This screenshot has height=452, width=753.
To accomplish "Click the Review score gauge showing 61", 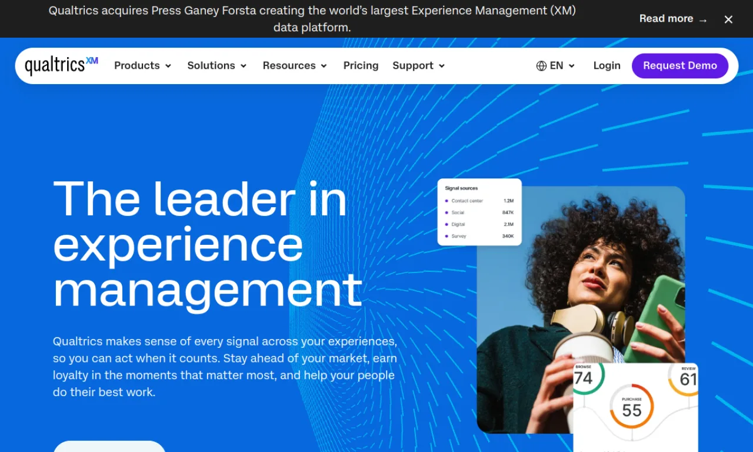I will [x=684, y=378].
